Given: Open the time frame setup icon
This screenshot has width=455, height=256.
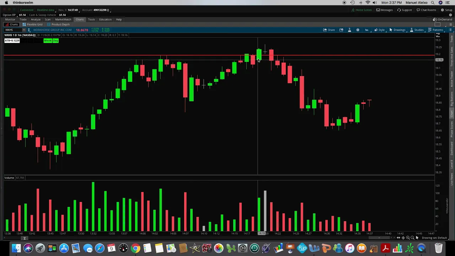Looking at the screenshot, I should coord(366,30).
